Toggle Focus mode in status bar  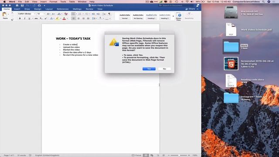(136, 155)
